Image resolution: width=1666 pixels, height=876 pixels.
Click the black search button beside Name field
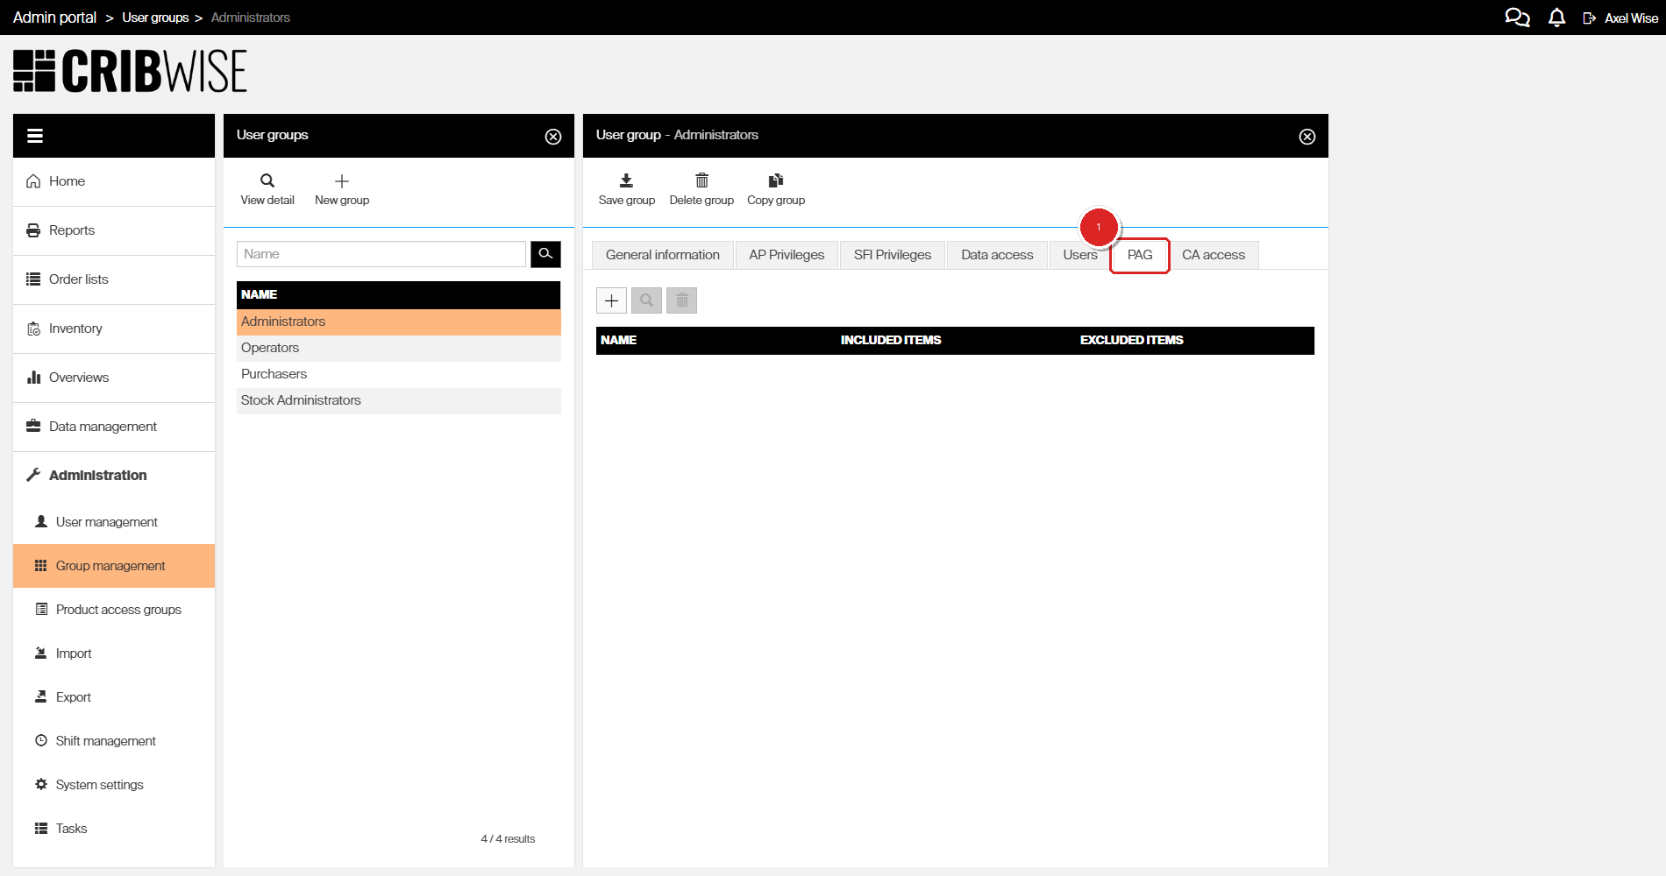(545, 254)
